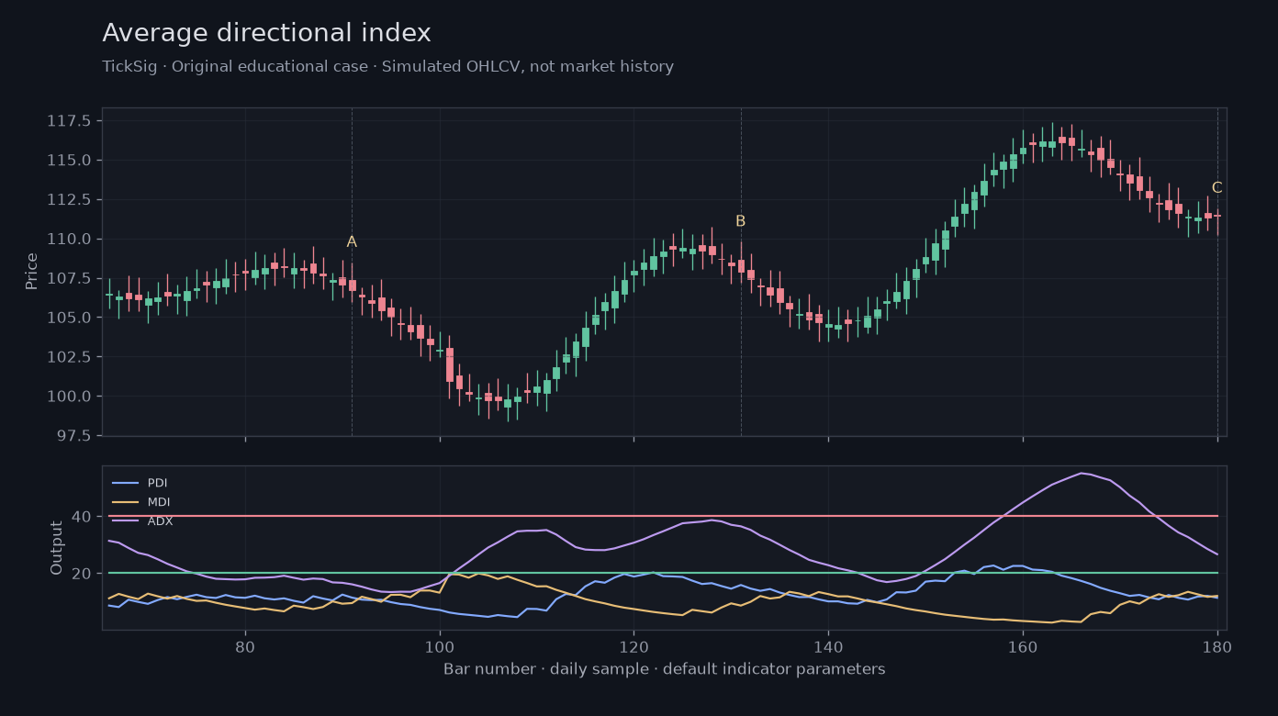Select marker label C on price chart
This screenshot has height=716, width=1278.
1216,188
